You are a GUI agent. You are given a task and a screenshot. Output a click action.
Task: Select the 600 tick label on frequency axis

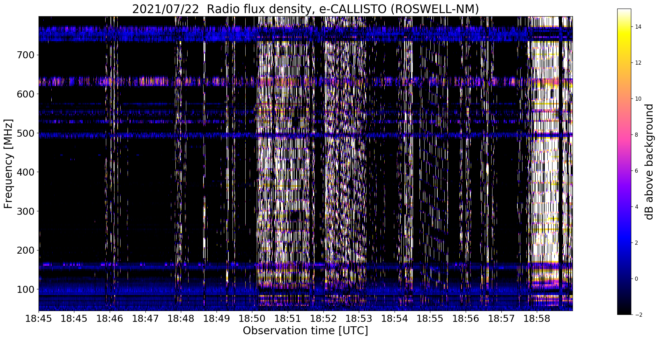tap(25, 94)
